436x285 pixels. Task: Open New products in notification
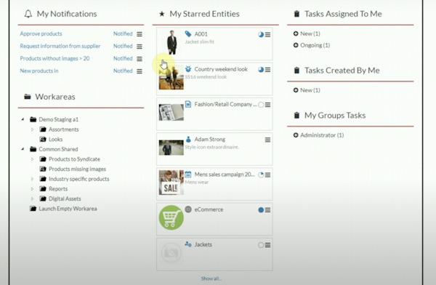click(39, 71)
